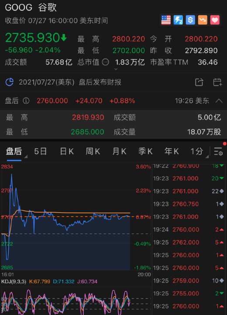Switch to the 年K chart tab
This screenshot has width=227, height=315.
coord(172,151)
